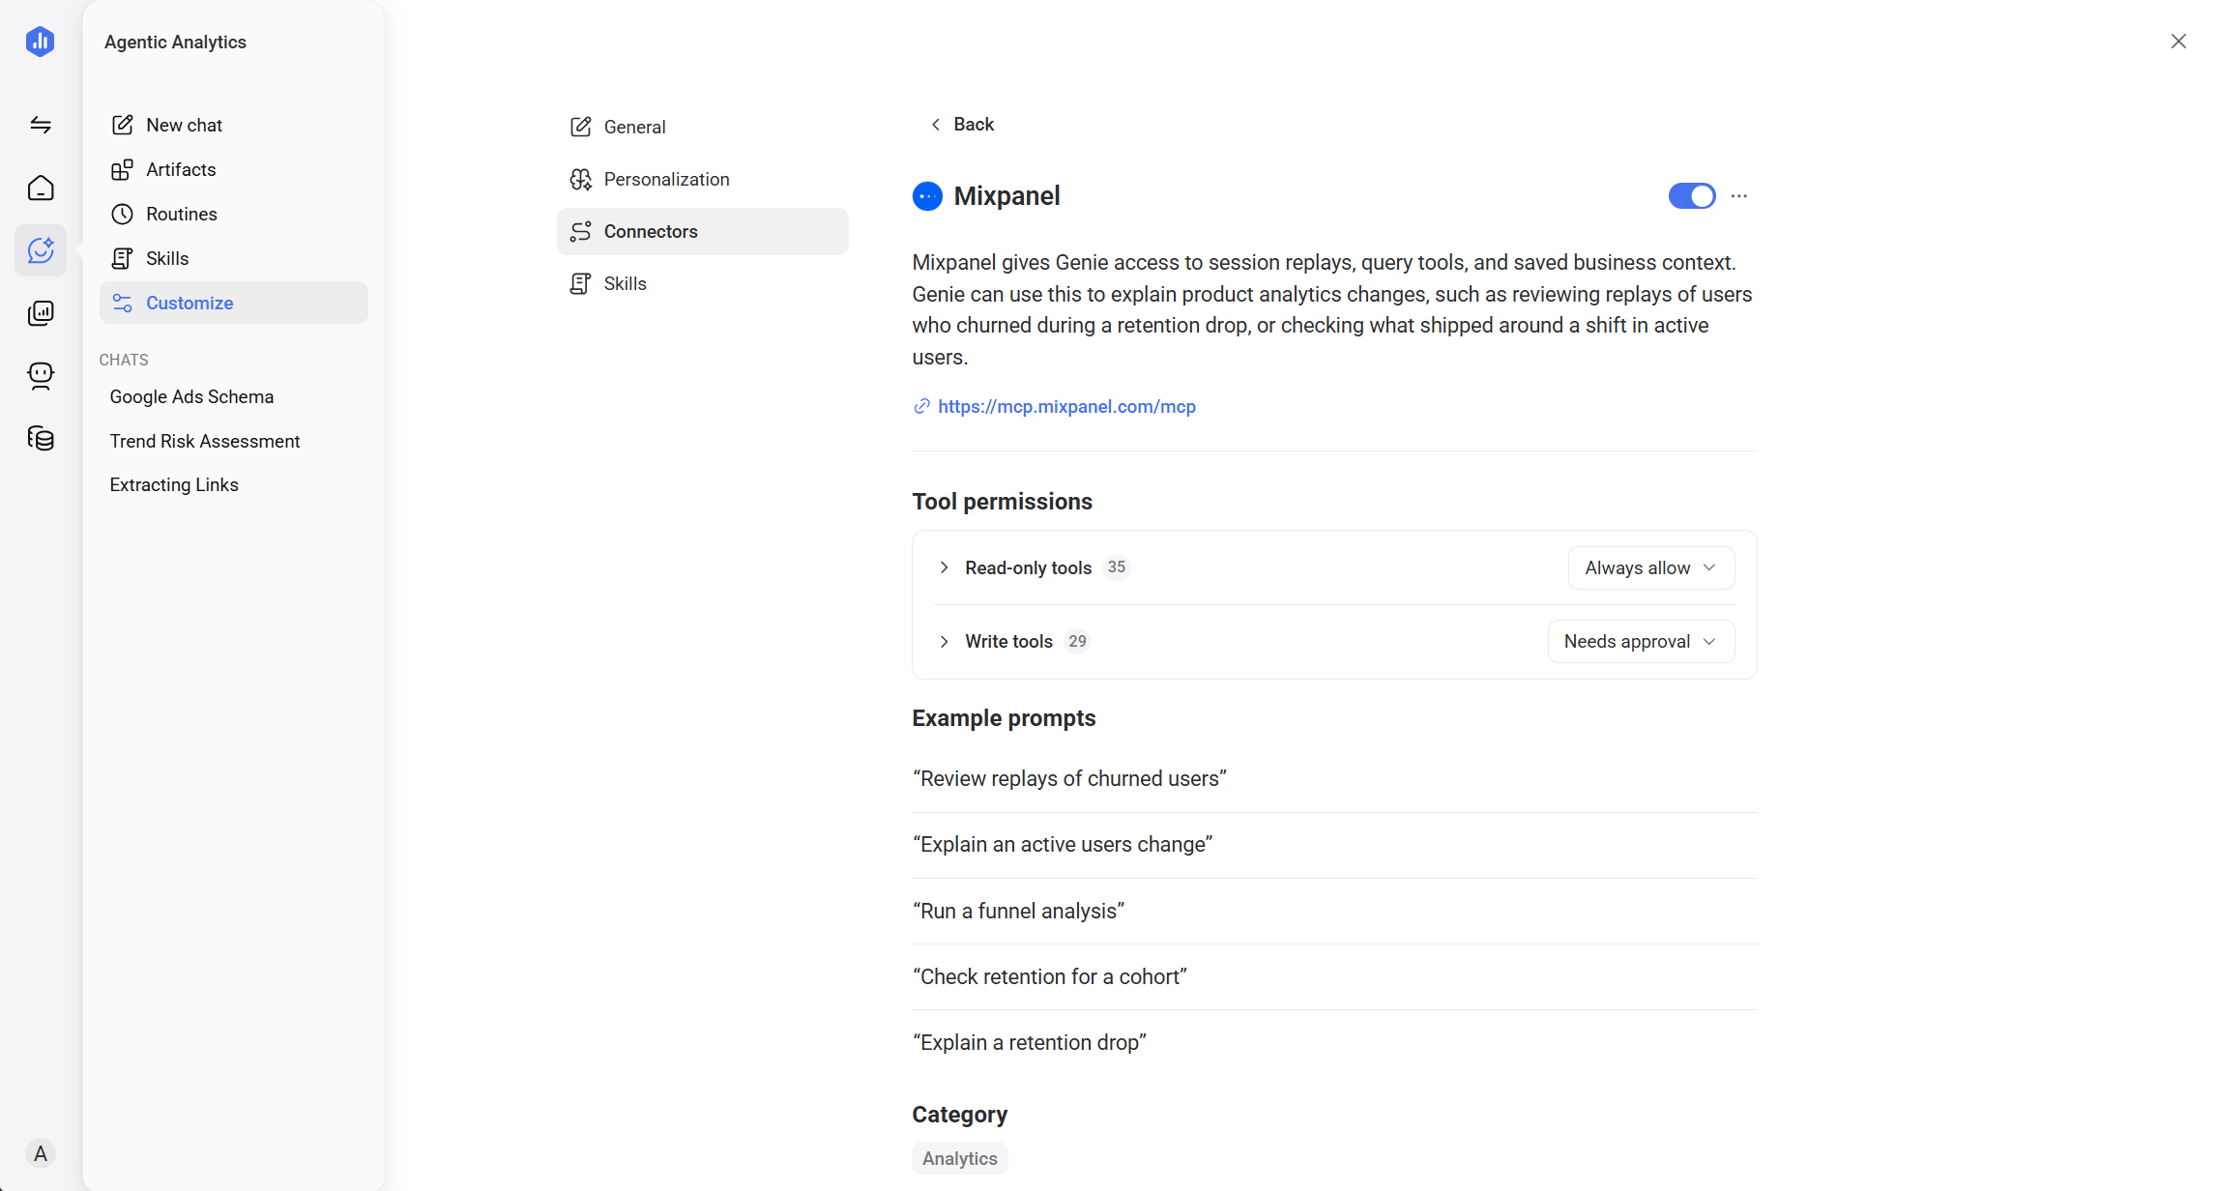Click the Customize sliders icon
Image resolution: width=2216 pixels, height=1191 pixels.
[122, 303]
